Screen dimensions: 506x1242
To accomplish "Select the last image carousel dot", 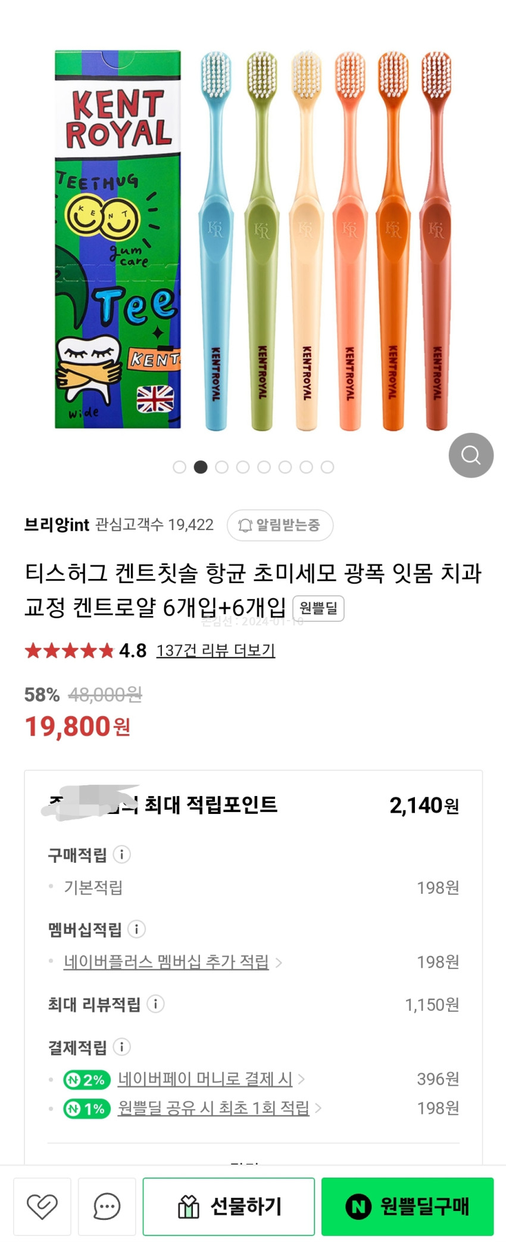I will tap(327, 467).
